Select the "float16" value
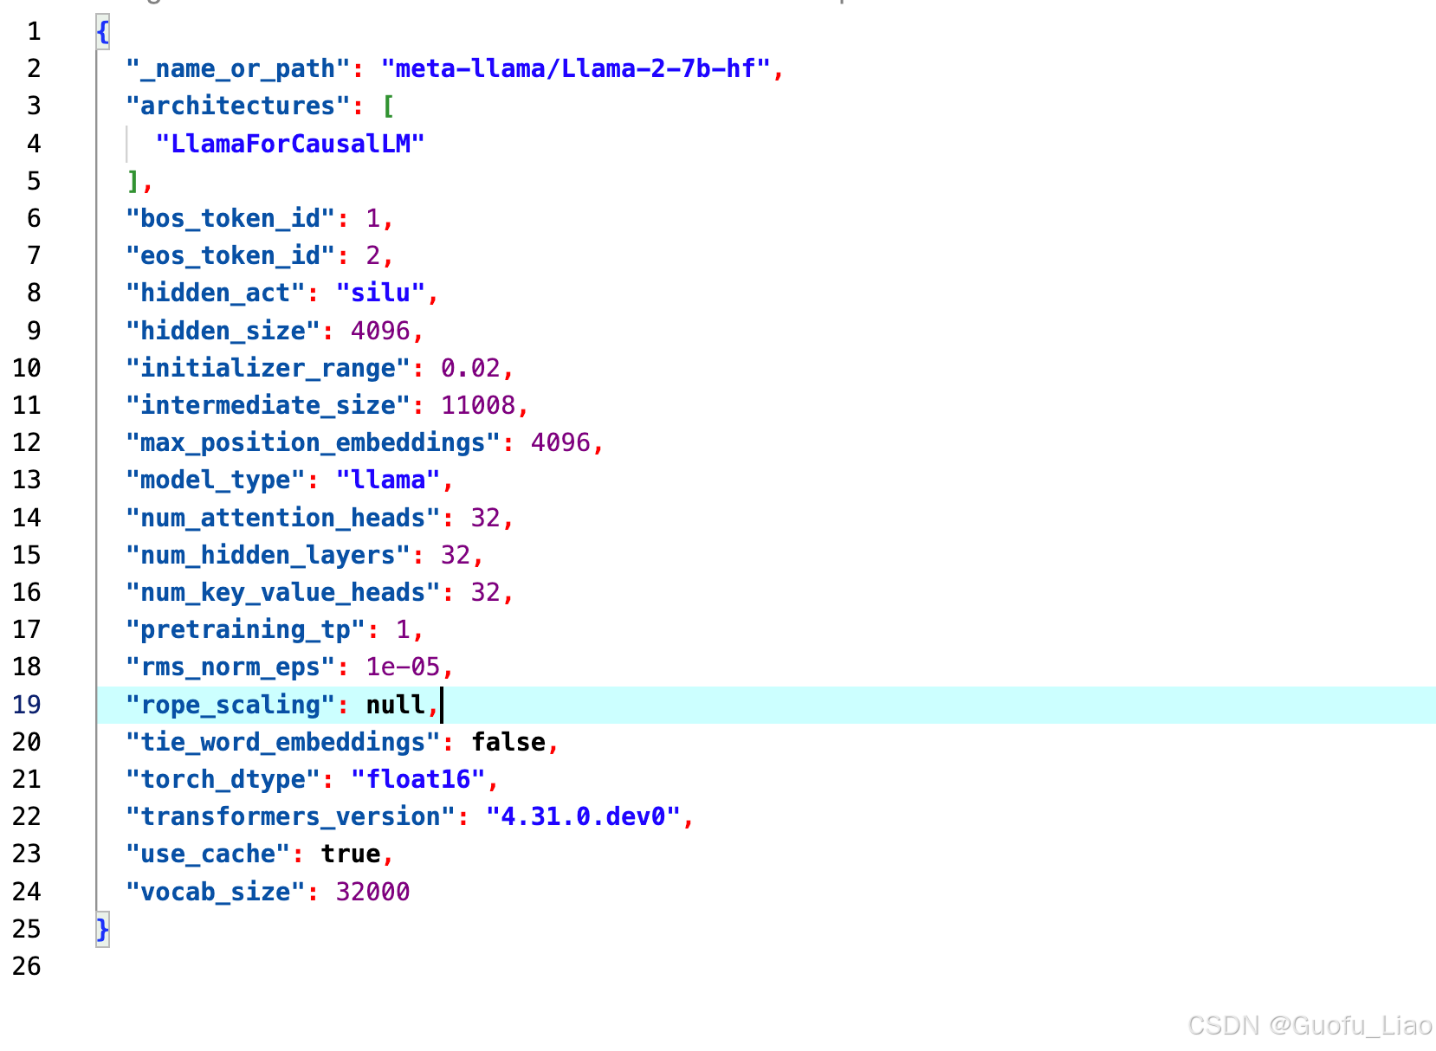The image size is (1436, 1051). (x=417, y=779)
